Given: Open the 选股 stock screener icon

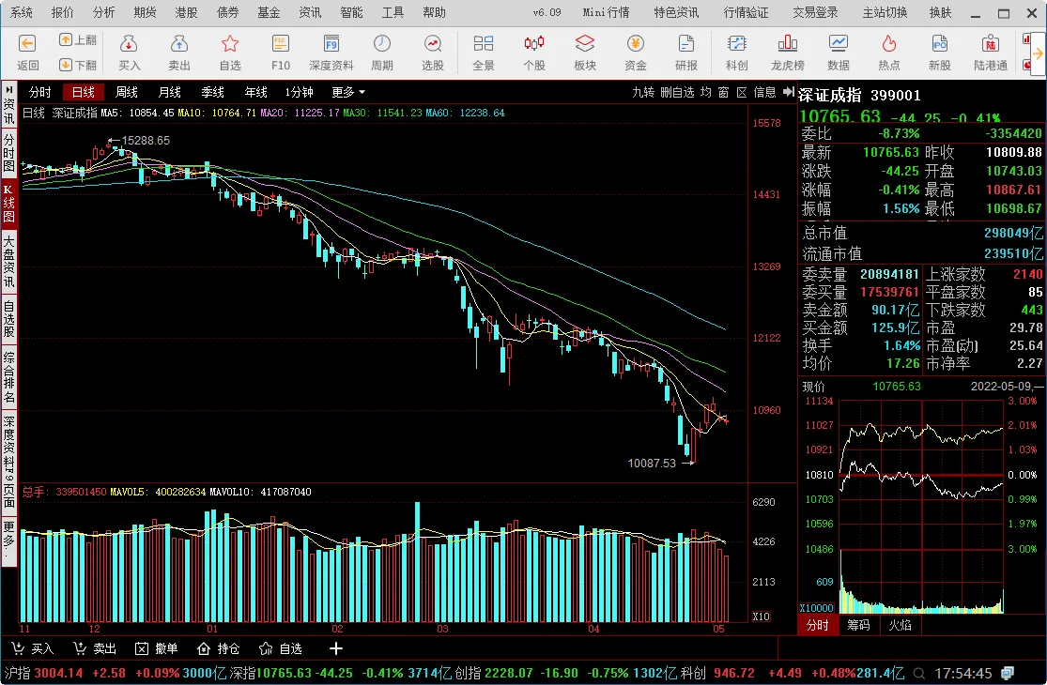Looking at the screenshot, I should tap(433, 44).
